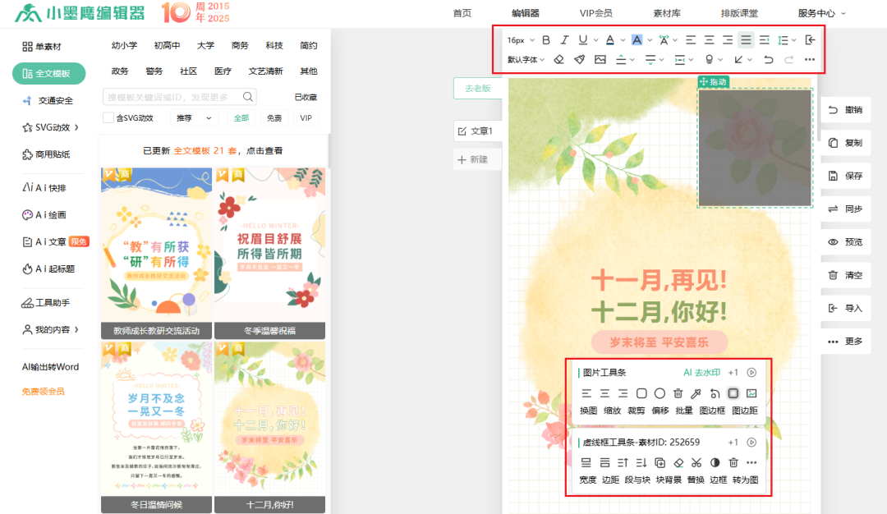Click the font color A swatch
Screen dimensions: 887x514
(x=609, y=40)
